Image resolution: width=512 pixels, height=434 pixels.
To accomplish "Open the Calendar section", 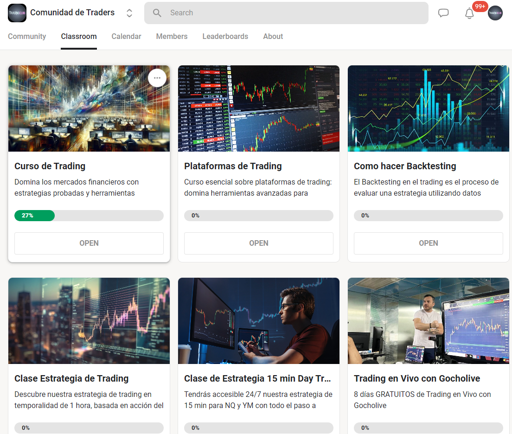I will click(x=126, y=36).
